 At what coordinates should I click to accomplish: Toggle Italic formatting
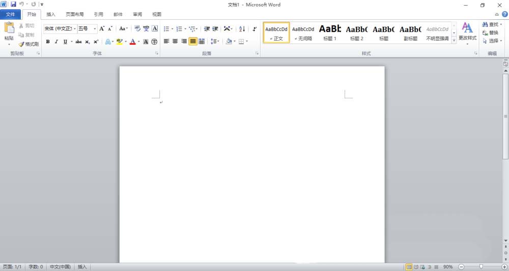click(56, 42)
